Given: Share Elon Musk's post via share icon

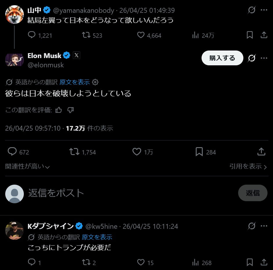Looking at the screenshot, I should tap(261, 152).
